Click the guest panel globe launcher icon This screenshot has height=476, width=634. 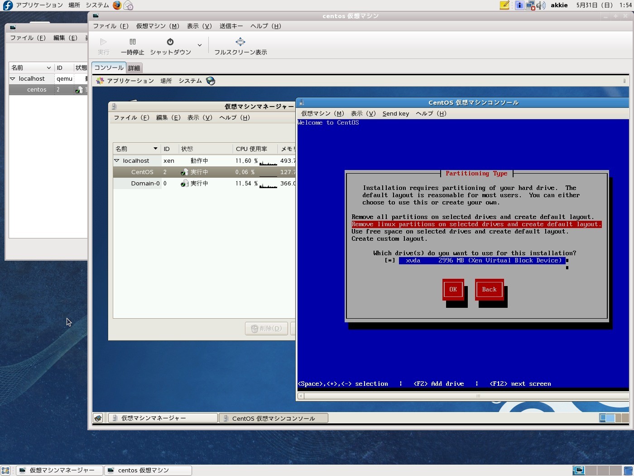pos(211,81)
